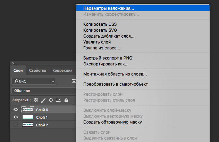Choose Копировать SVG menu item
Screen dimensions: 219x142
pos(143,30)
